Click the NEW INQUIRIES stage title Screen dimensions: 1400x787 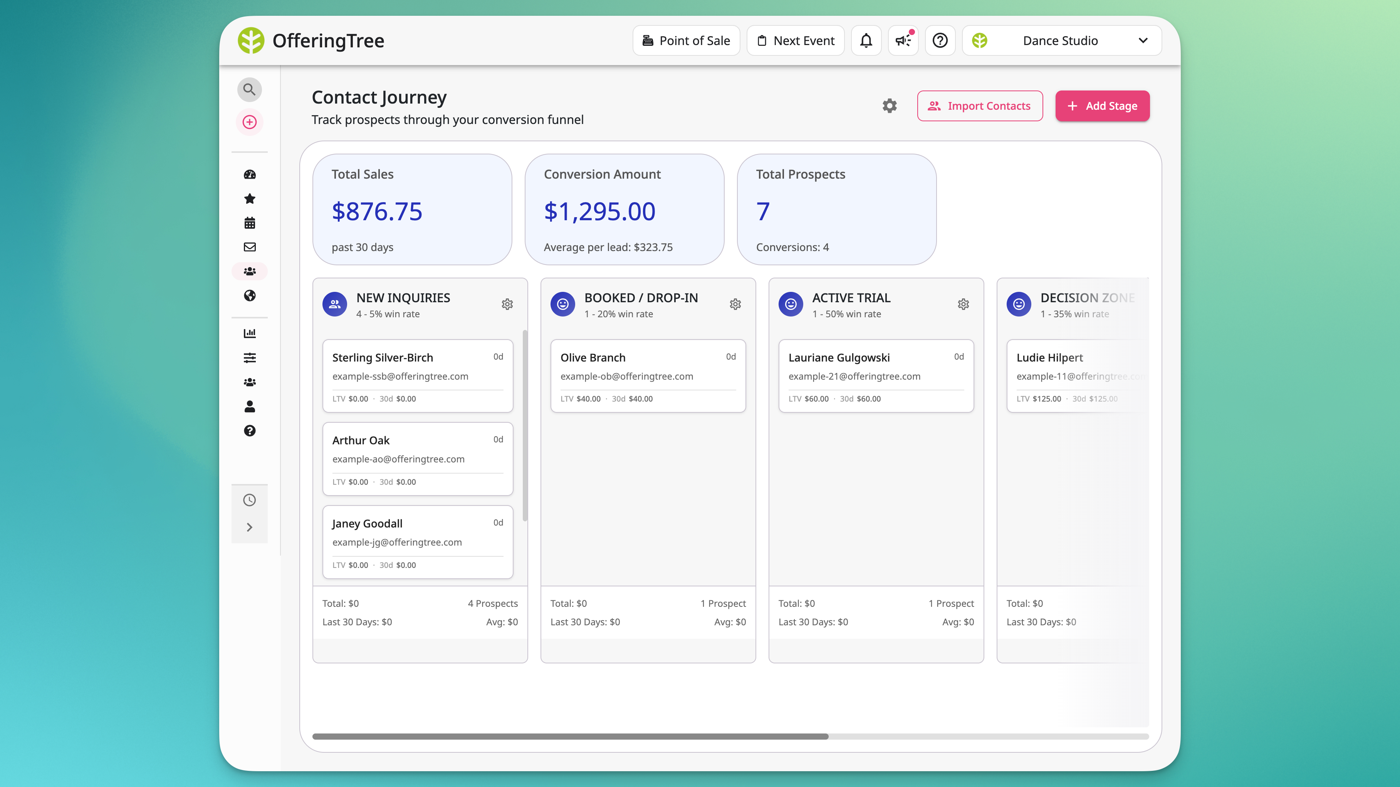(x=403, y=298)
